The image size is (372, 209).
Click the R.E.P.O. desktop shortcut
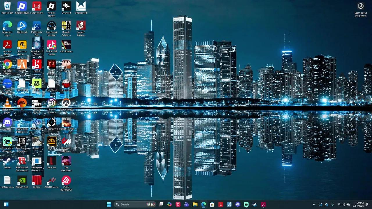click(51, 144)
